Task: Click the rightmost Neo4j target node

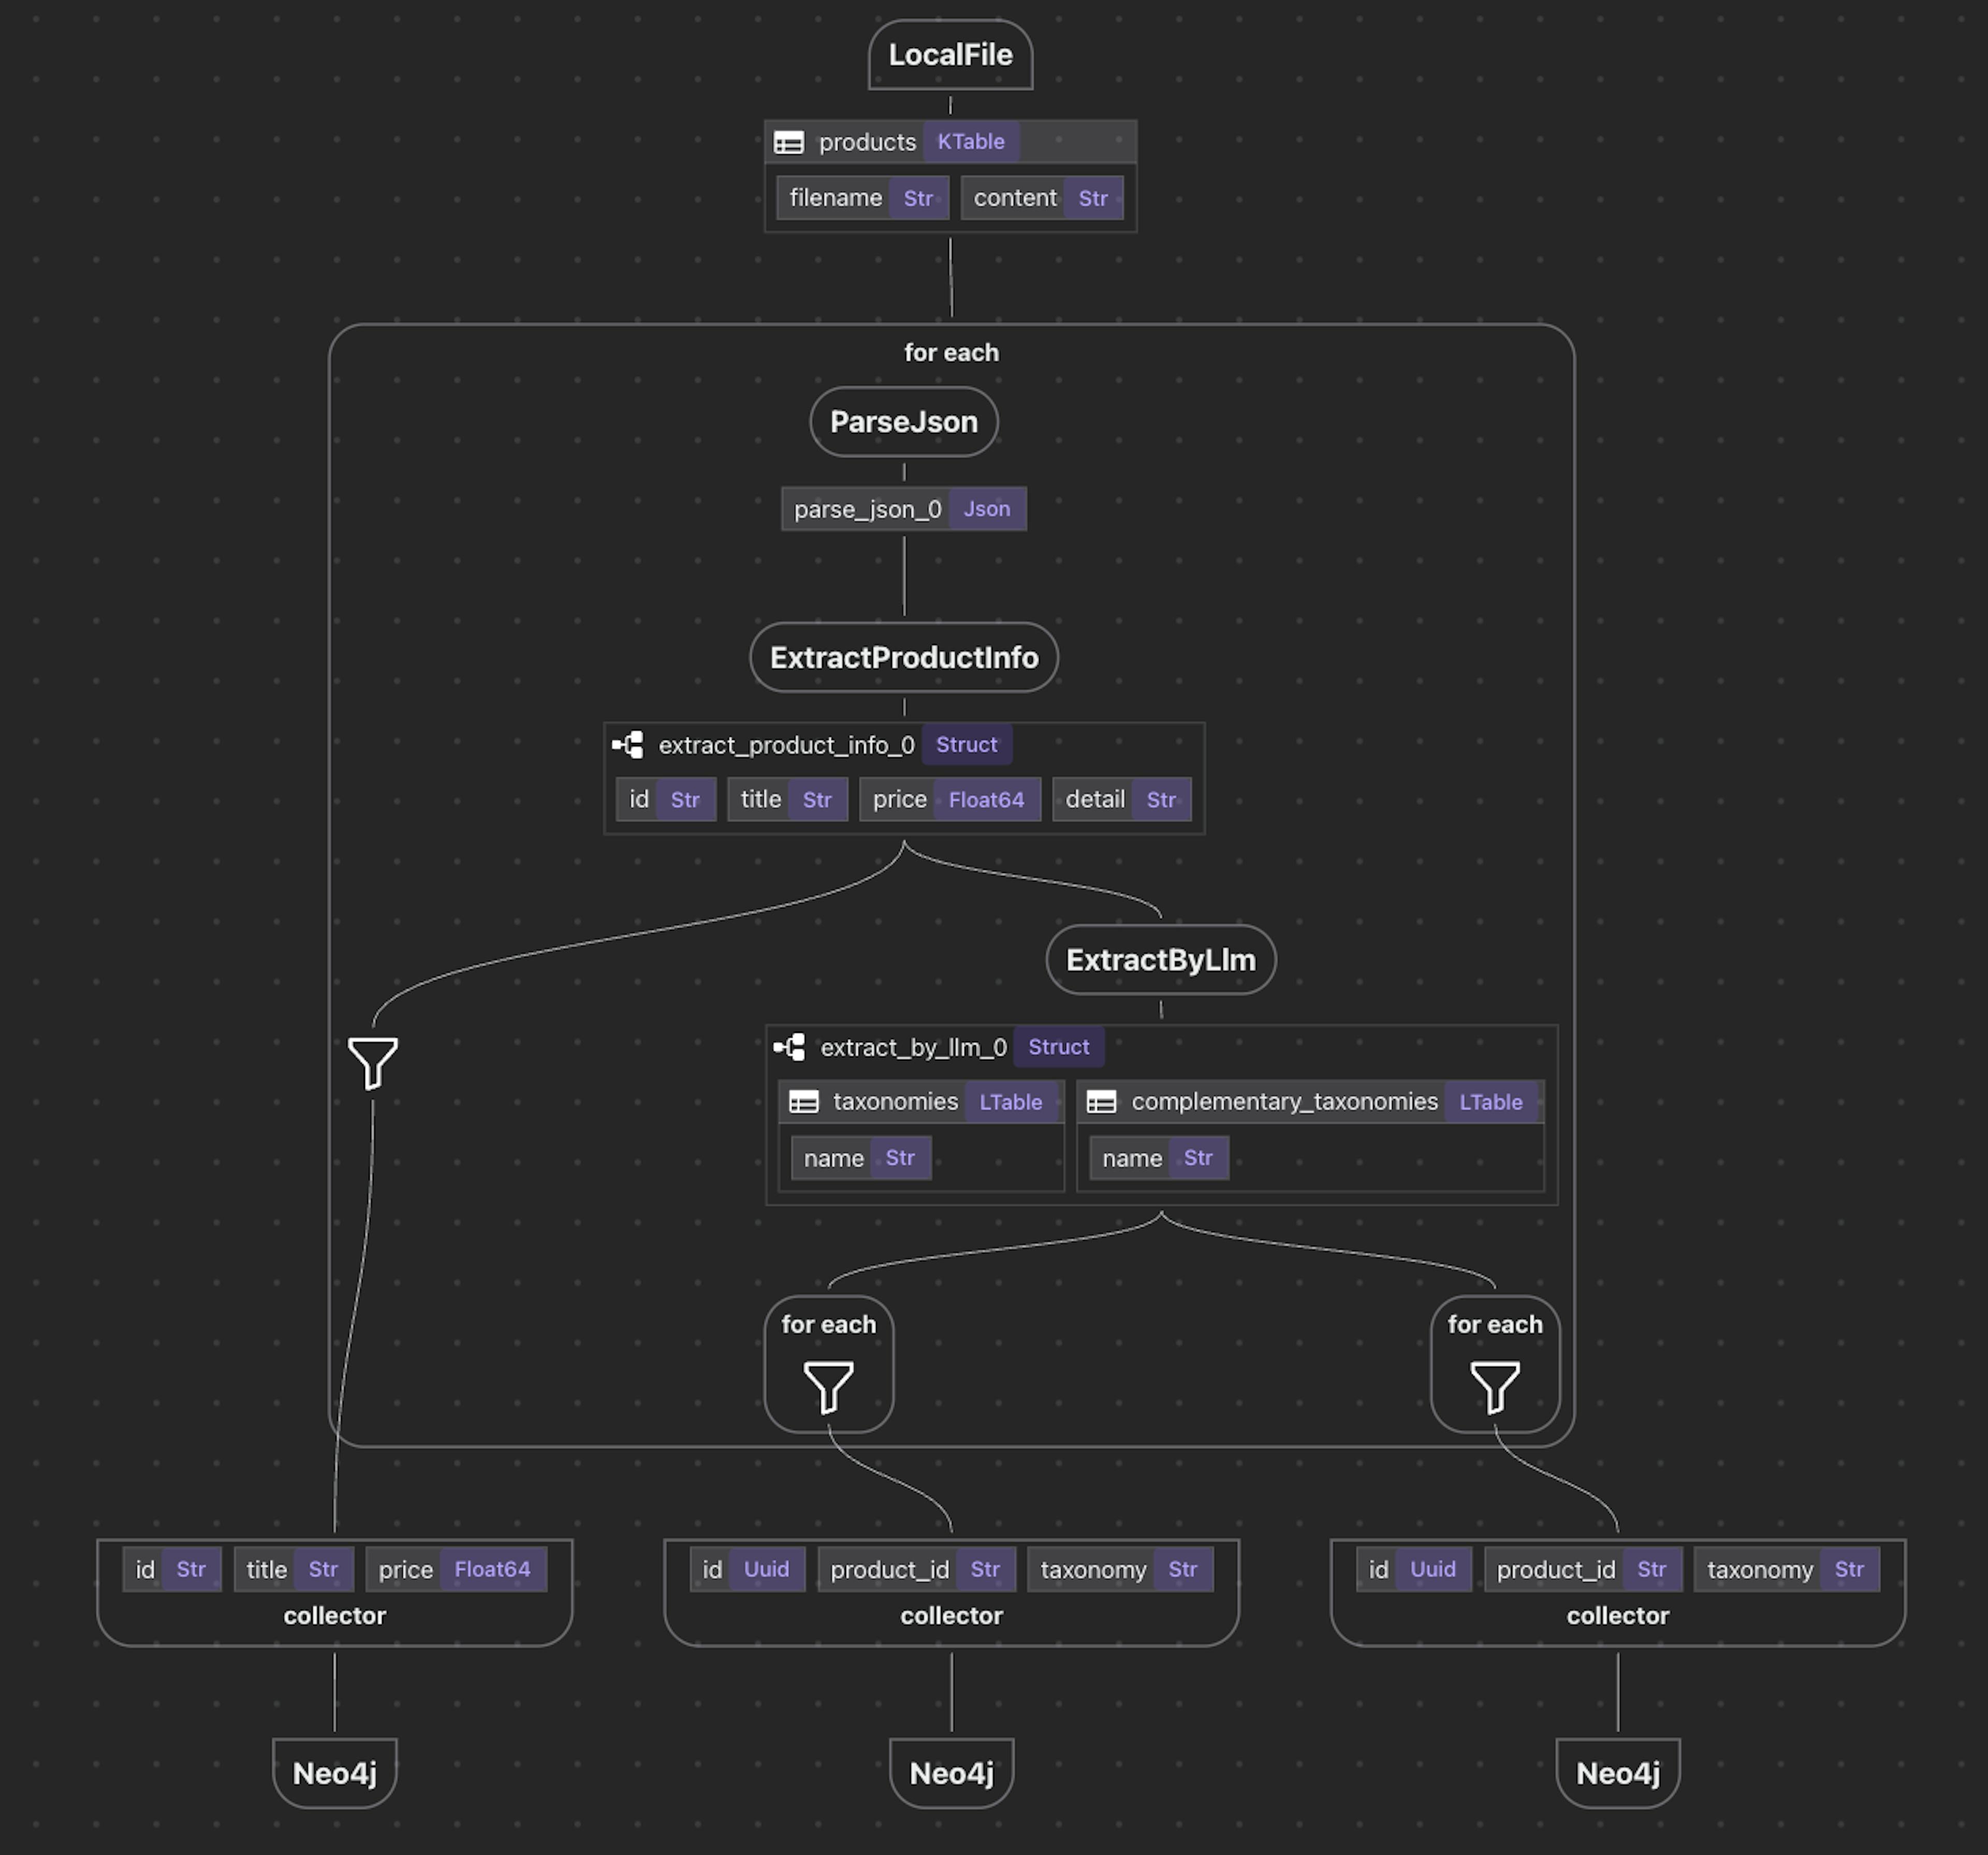Action: pyautogui.click(x=1617, y=1773)
